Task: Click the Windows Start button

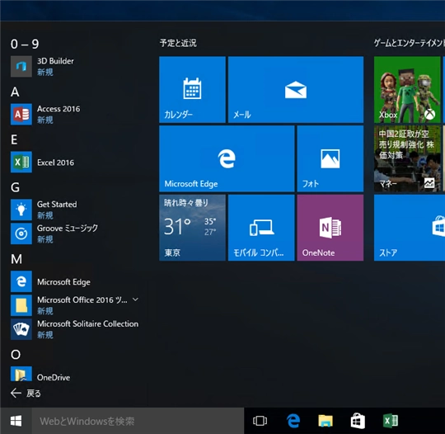Action: click(x=16, y=421)
